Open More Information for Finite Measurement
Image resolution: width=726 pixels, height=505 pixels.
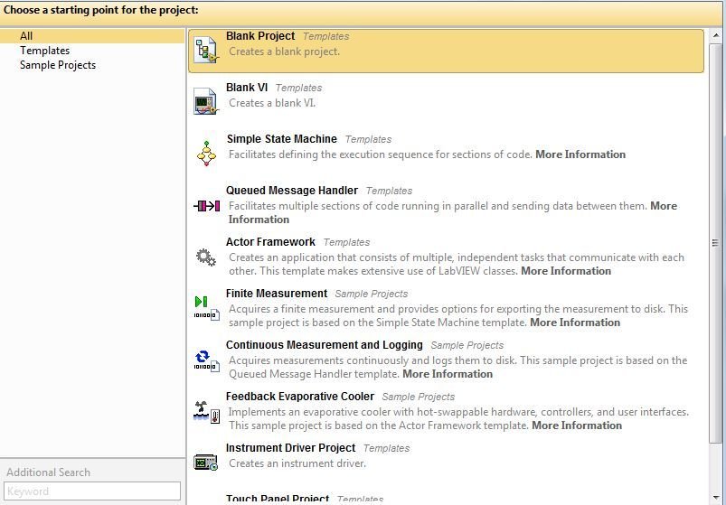pos(575,323)
